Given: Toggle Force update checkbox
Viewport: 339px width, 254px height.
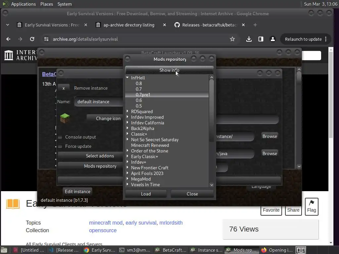Looking at the screenshot, I should pyautogui.click(x=60, y=147).
